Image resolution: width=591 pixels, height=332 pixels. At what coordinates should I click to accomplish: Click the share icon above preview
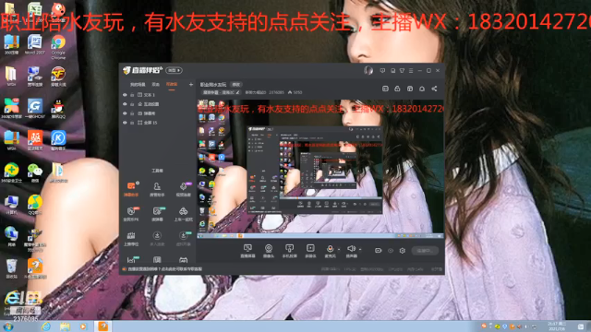point(434,89)
